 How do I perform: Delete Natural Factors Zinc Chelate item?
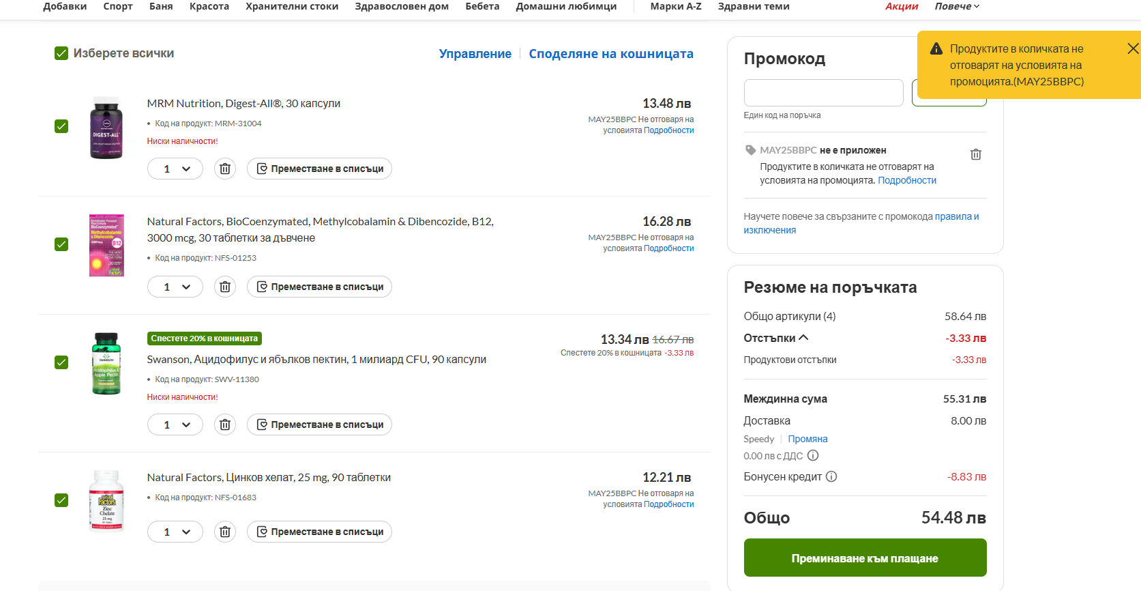pyautogui.click(x=225, y=532)
